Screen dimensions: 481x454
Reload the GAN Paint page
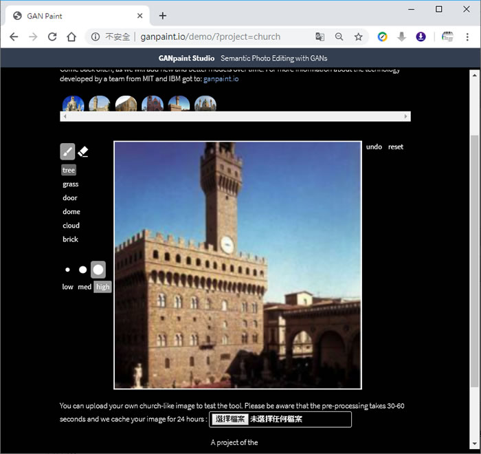point(52,37)
